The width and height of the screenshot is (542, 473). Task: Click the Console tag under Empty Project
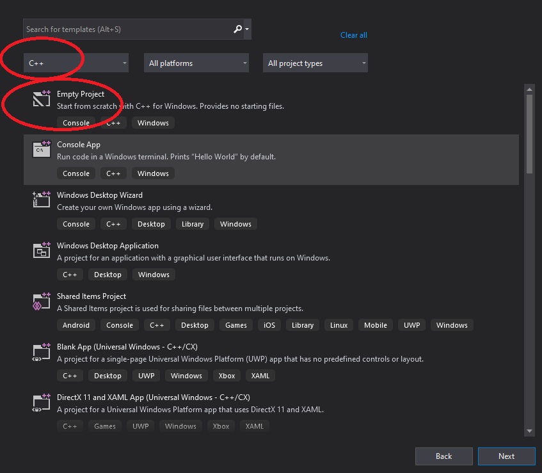[x=76, y=123]
